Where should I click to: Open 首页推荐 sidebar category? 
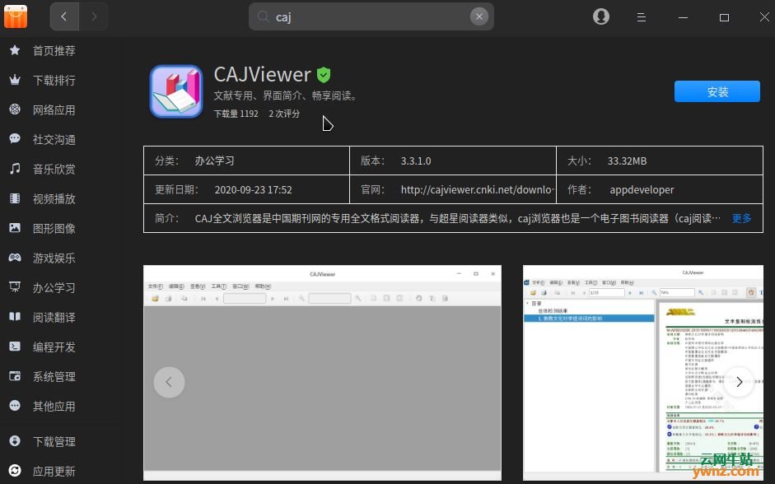54,50
